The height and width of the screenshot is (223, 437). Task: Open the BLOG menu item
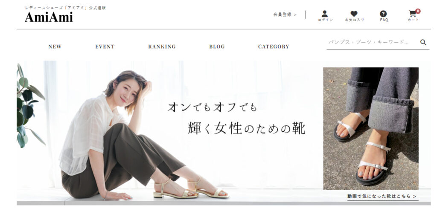[x=217, y=47]
